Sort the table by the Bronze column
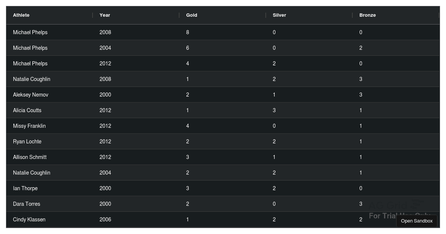The height and width of the screenshot is (234, 446). click(x=367, y=15)
